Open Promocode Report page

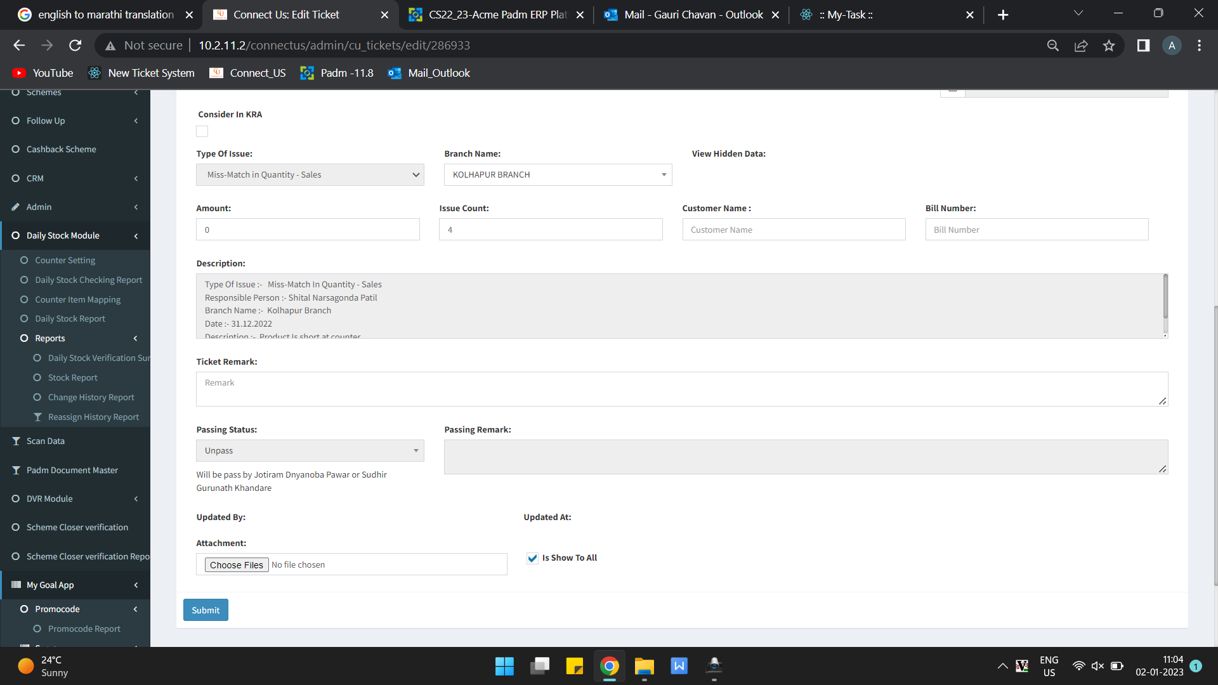tap(84, 629)
